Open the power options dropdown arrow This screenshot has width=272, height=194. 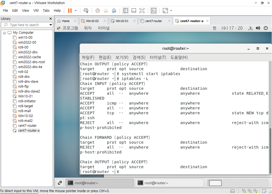pos(76,11)
